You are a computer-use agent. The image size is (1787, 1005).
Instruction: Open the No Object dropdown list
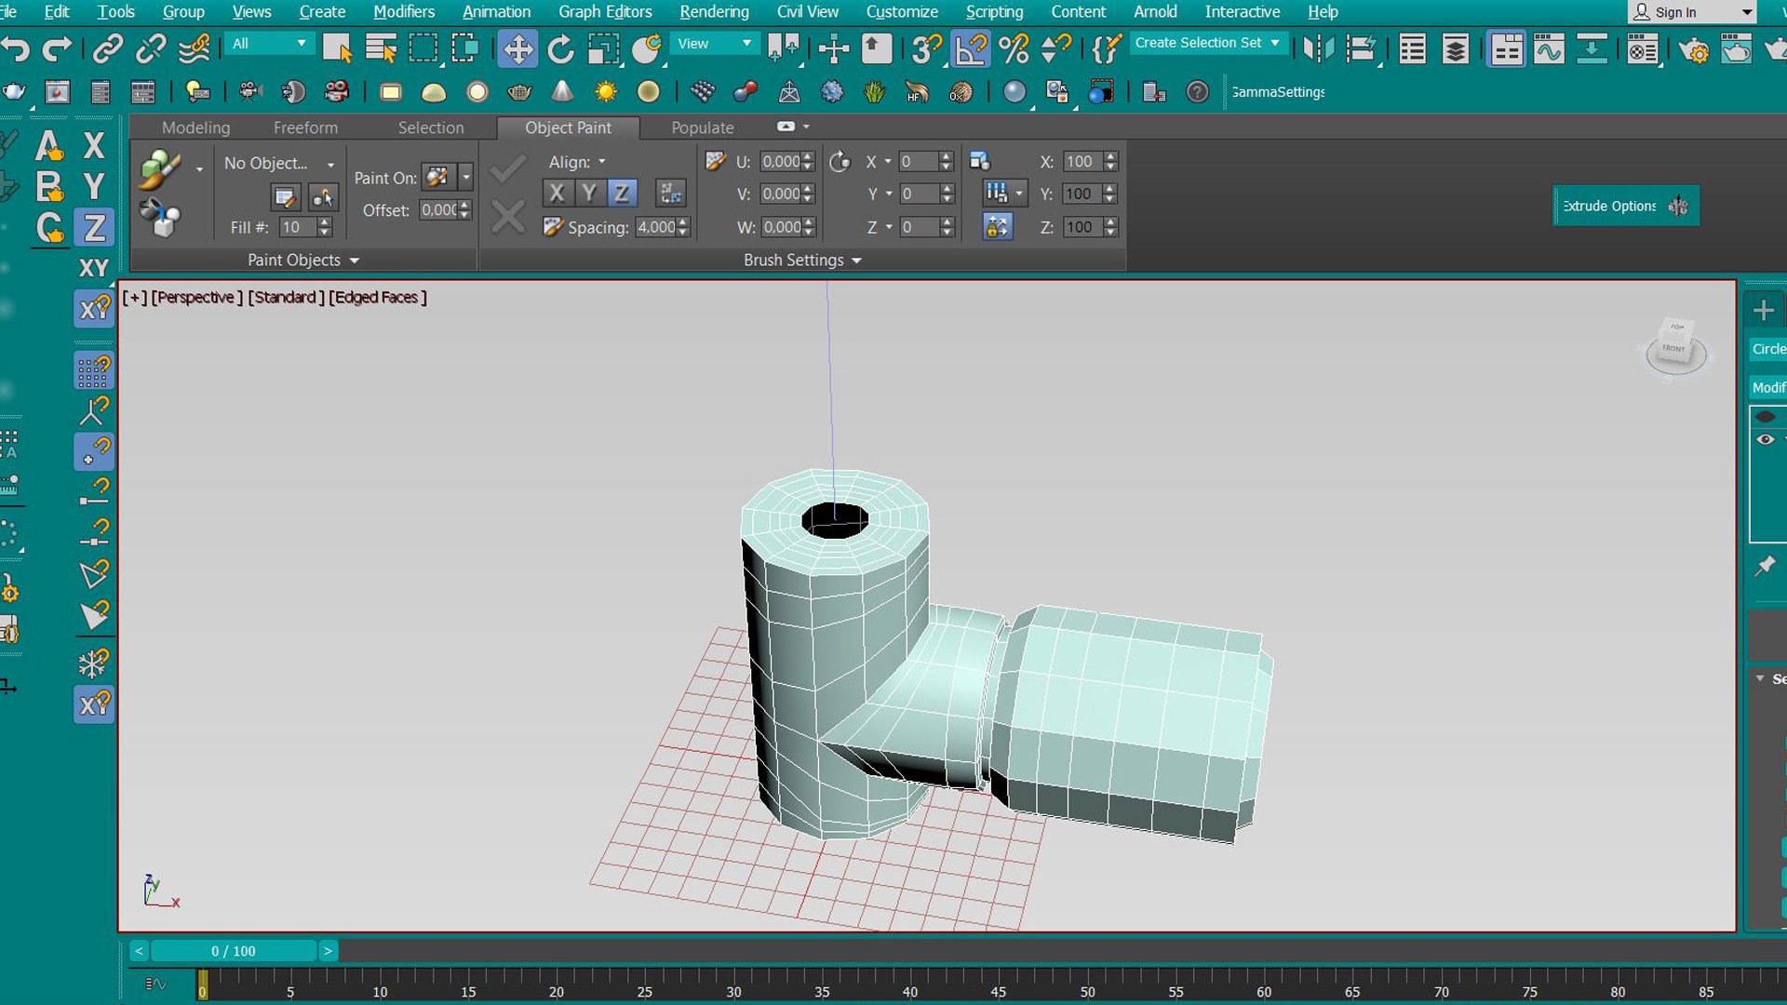click(278, 163)
